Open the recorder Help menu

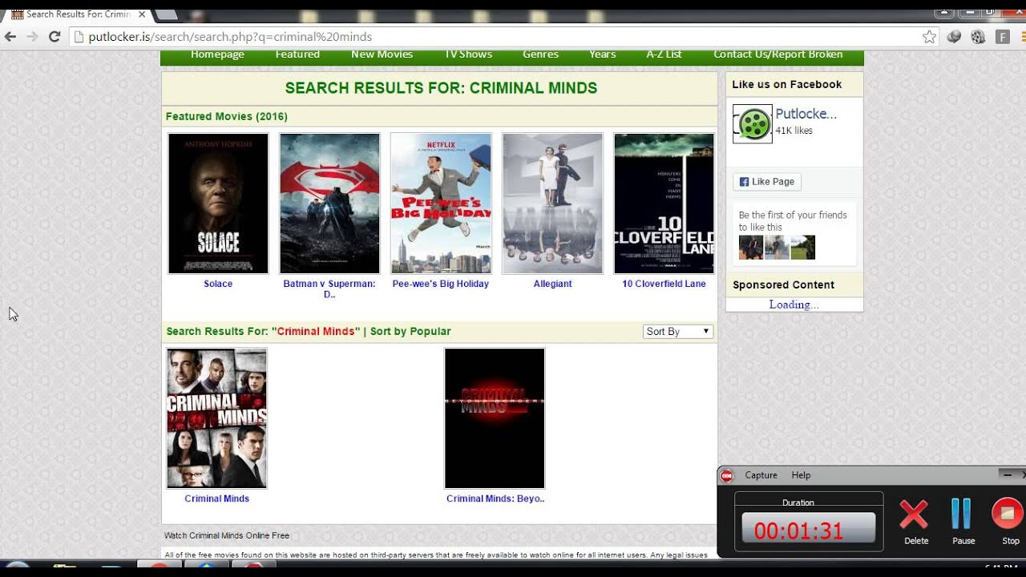coord(801,475)
